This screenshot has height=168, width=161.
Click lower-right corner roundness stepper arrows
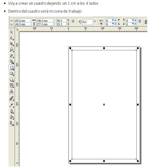point(135,24)
